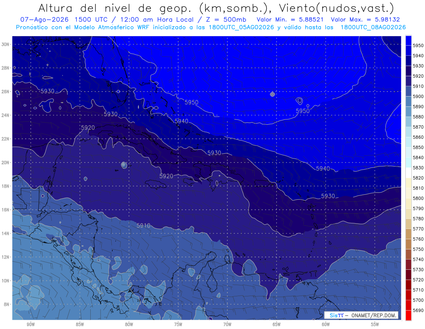Click the 5940 contour label near 75W
This screenshot has height=329, width=425.
coord(181,121)
